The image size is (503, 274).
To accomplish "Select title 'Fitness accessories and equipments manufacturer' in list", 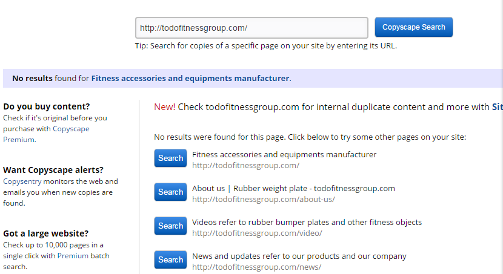I will (x=284, y=155).
